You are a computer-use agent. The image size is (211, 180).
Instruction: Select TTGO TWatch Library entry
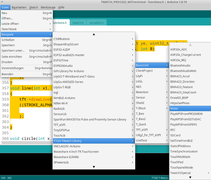click(94, 141)
